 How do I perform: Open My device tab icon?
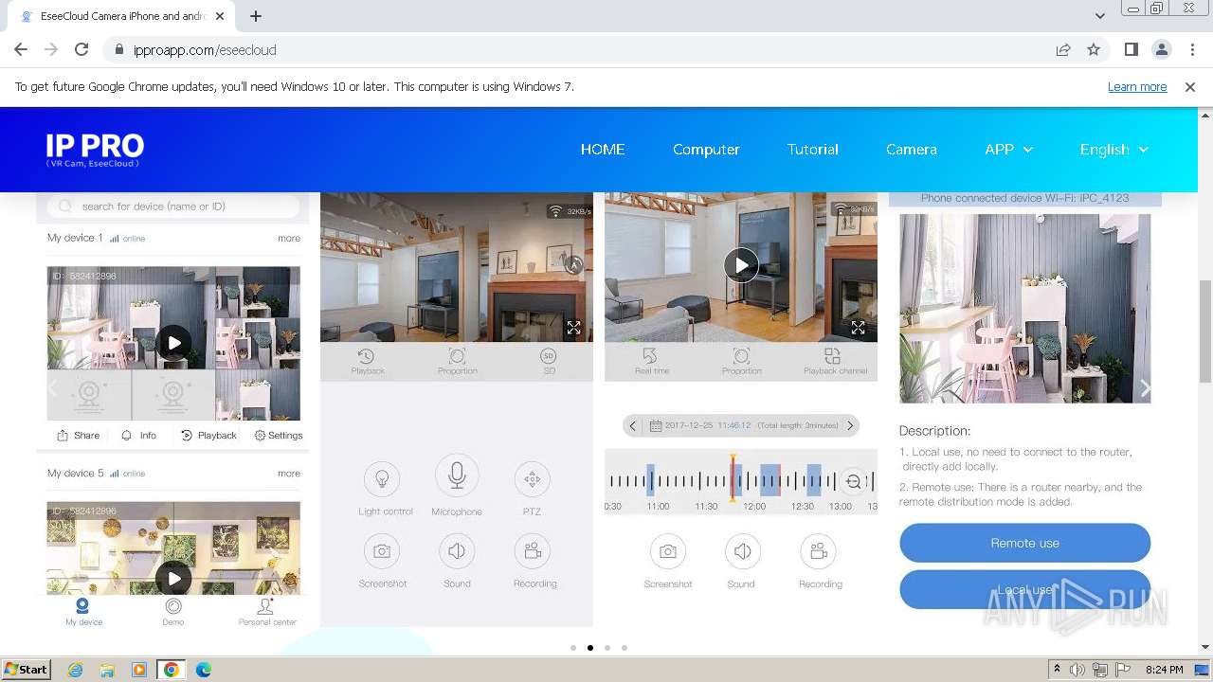(x=82, y=606)
